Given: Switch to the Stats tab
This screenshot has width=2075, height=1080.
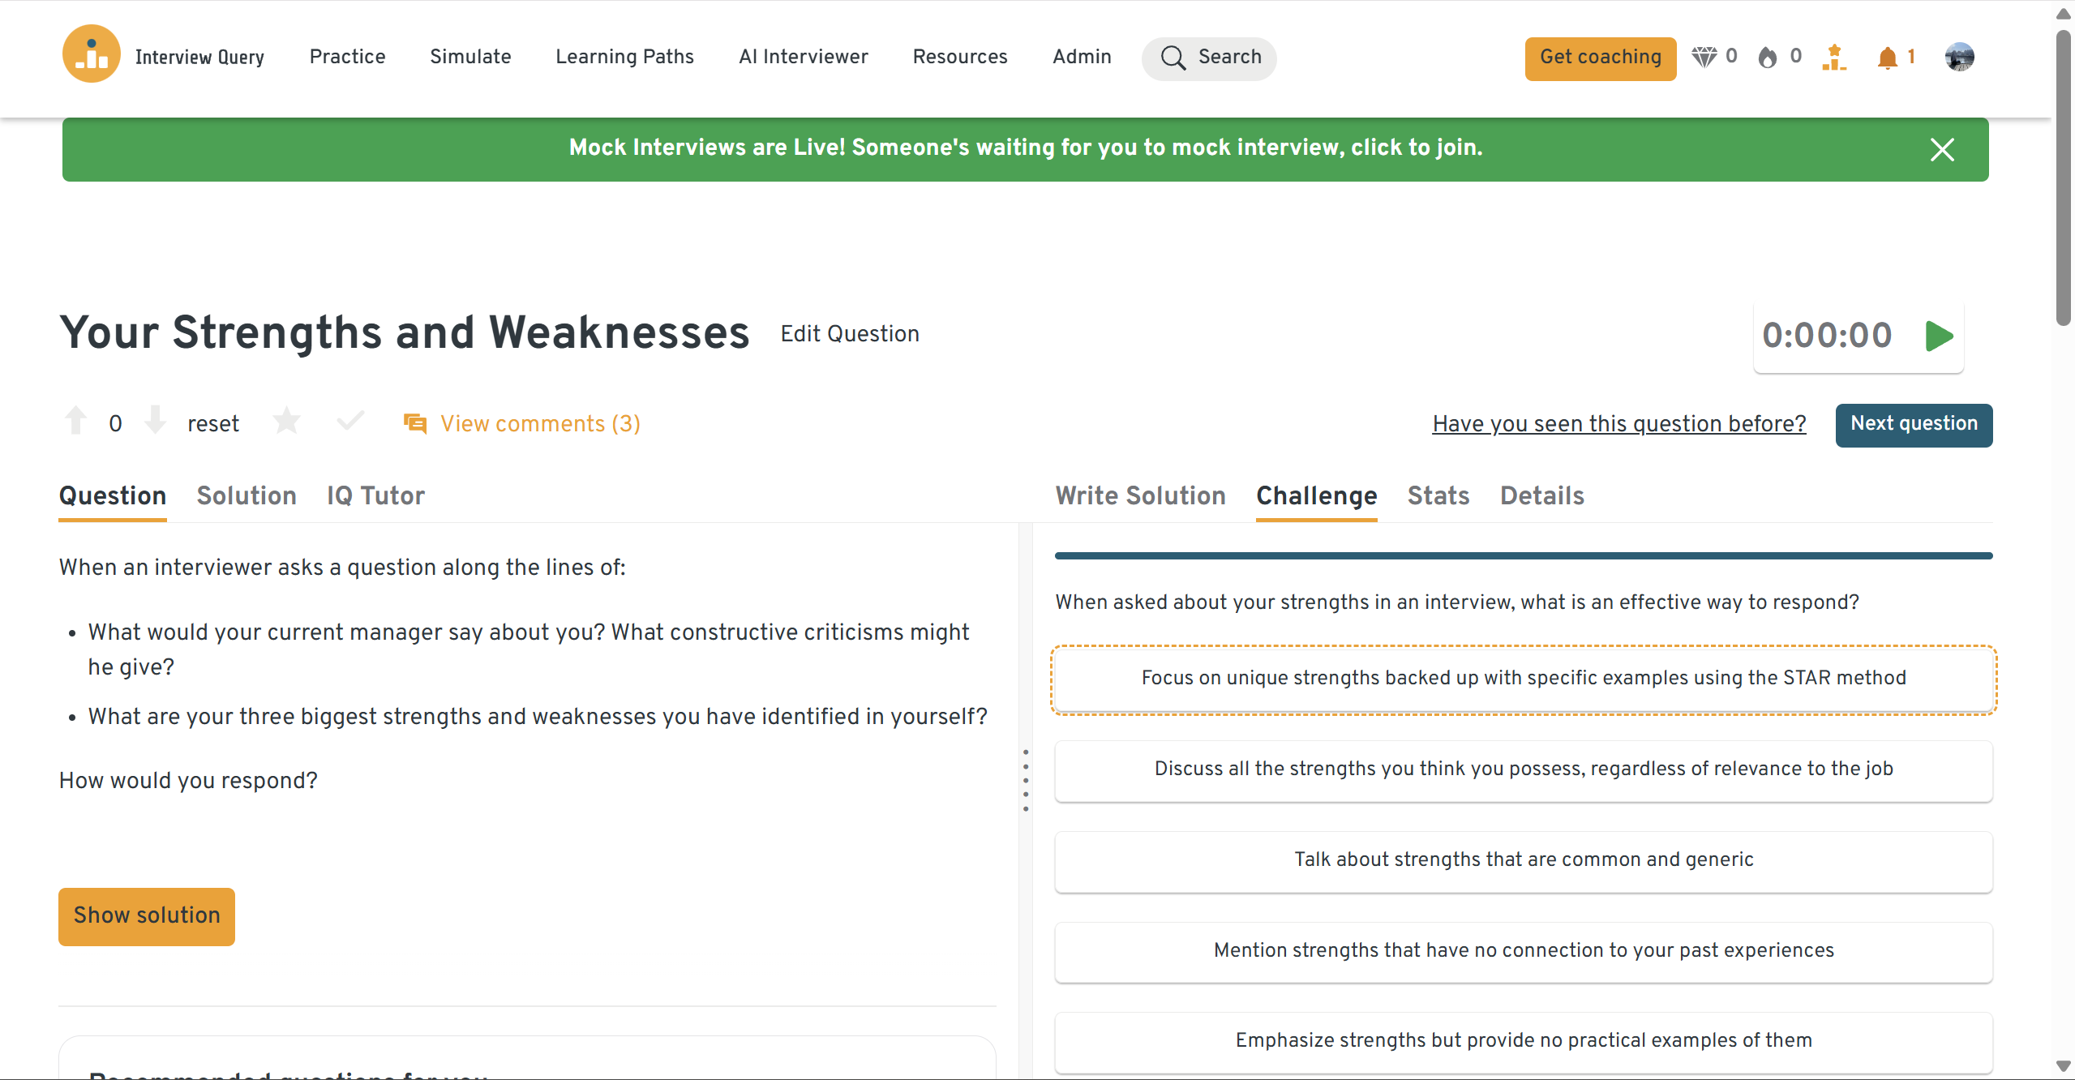Looking at the screenshot, I should (x=1438, y=495).
